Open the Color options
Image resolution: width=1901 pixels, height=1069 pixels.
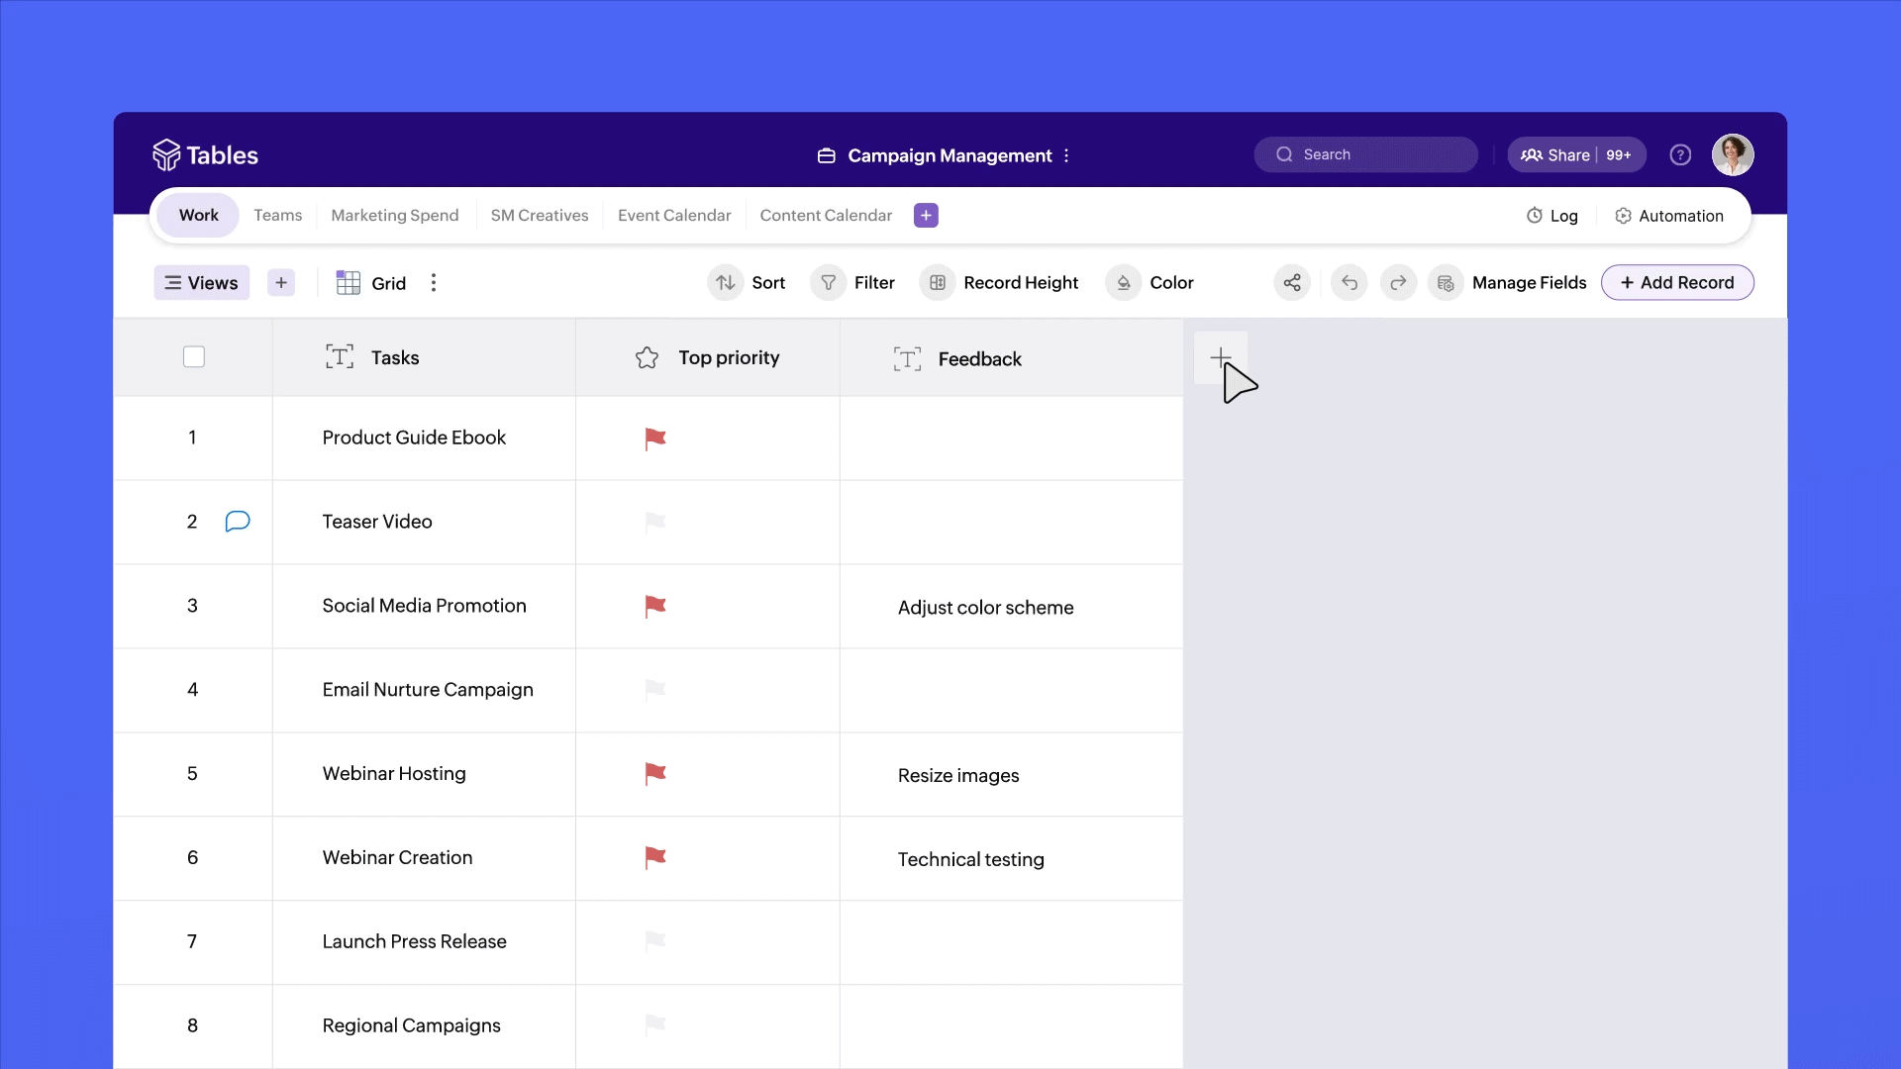(x=1151, y=283)
